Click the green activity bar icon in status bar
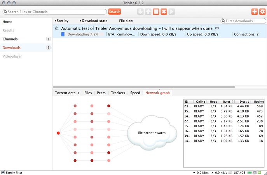This screenshot has height=175, width=267. 250,173
